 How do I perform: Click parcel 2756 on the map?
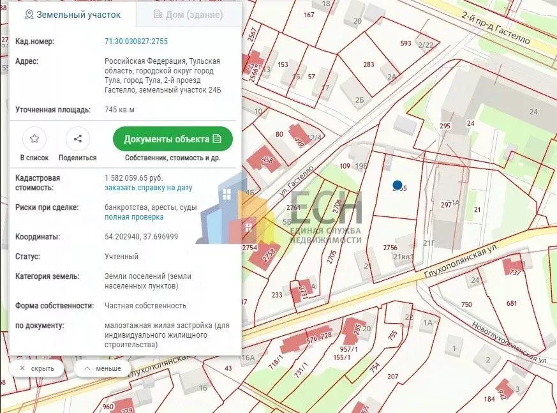pyautogui.click(x=390, y=248)
